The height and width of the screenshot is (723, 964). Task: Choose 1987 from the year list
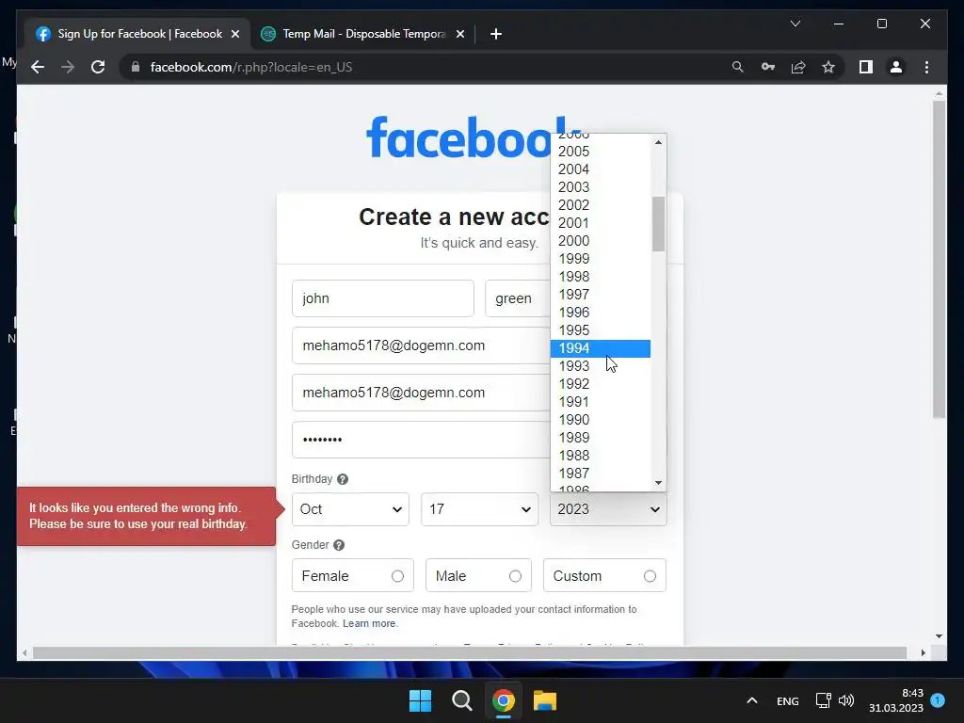pyautogui.click(x=601, y=473)
